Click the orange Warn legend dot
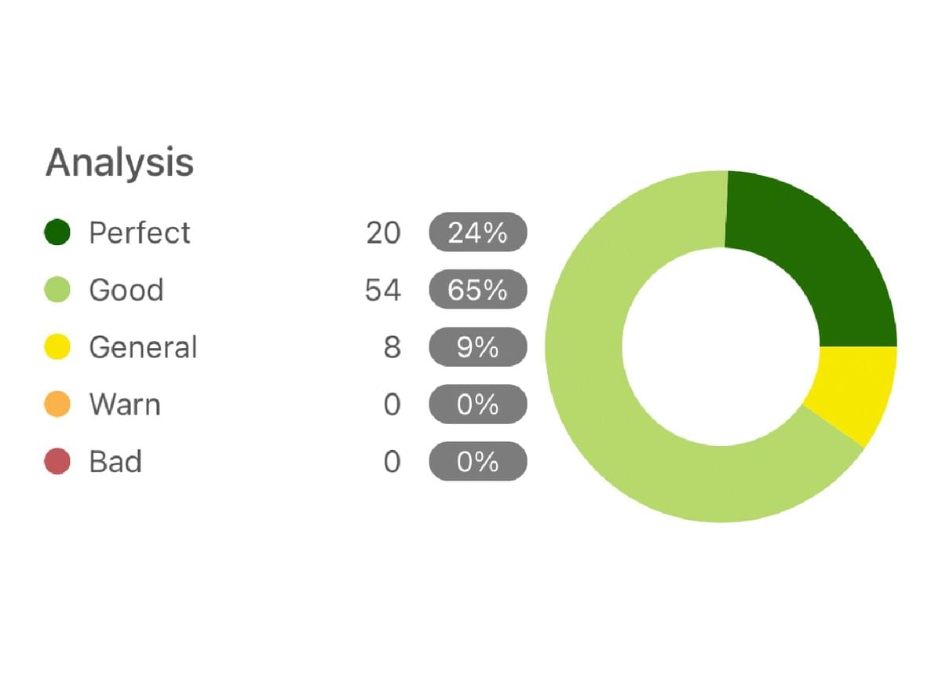 coord(57,404)
